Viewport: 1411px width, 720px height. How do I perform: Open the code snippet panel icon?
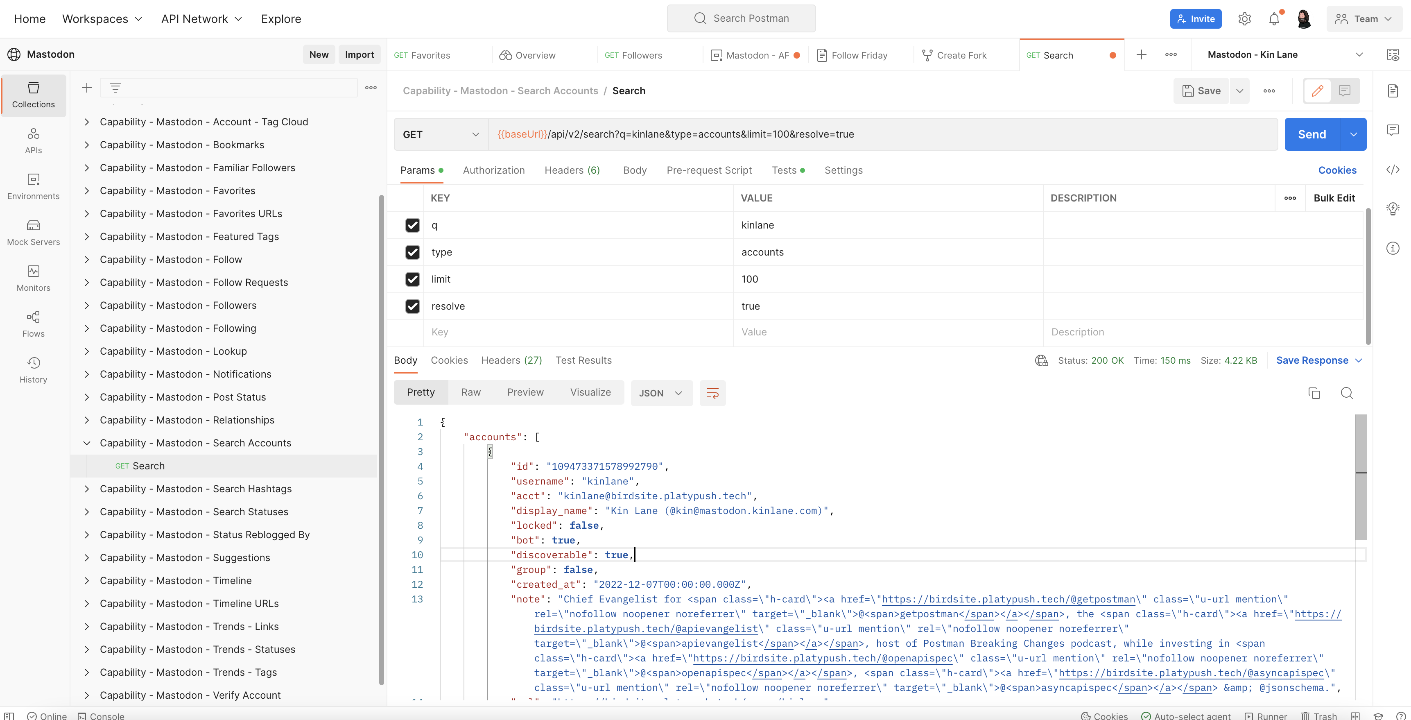pyautogui.click(x=1393, y=169)
